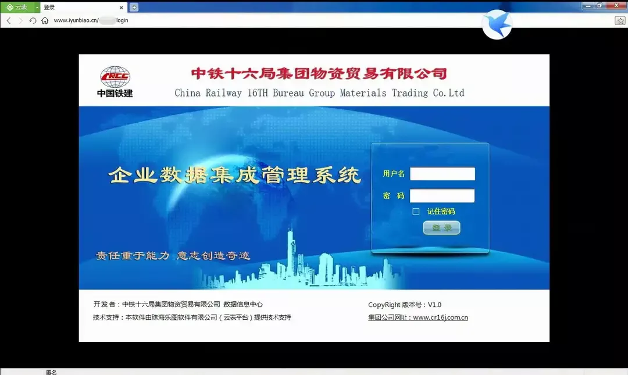Click the 开发者 developer info line
This screenshot has width=628, height=375.
coord(178,304)
